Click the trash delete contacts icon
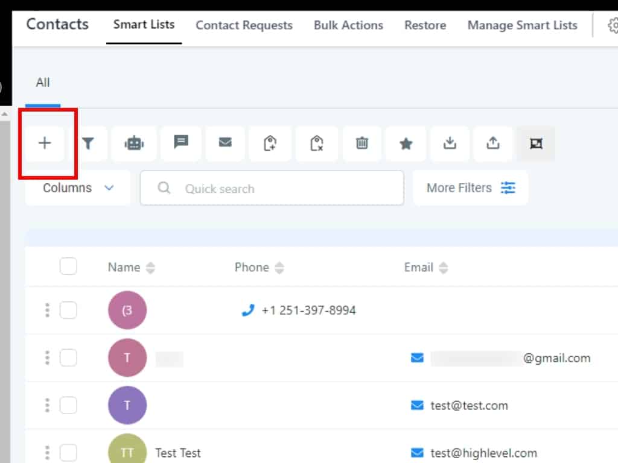Viewport: 618px width, 463px height. pyautogui.click(x=362, y=143)
